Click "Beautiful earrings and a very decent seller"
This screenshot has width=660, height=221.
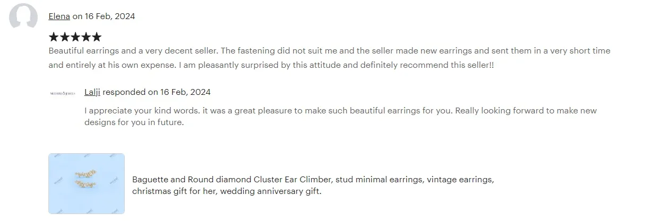pos(133,51)
